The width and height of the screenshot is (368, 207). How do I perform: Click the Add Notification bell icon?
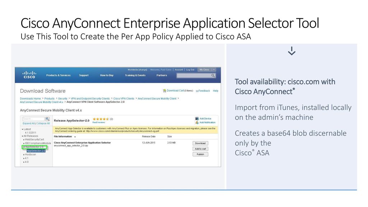197,123
